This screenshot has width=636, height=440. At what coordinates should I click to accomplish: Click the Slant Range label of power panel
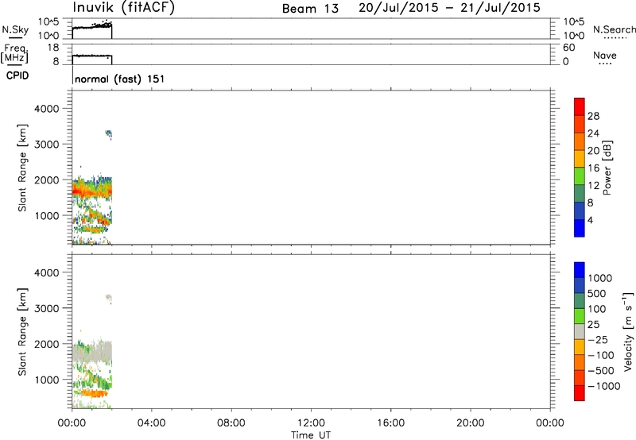(22, 168)
